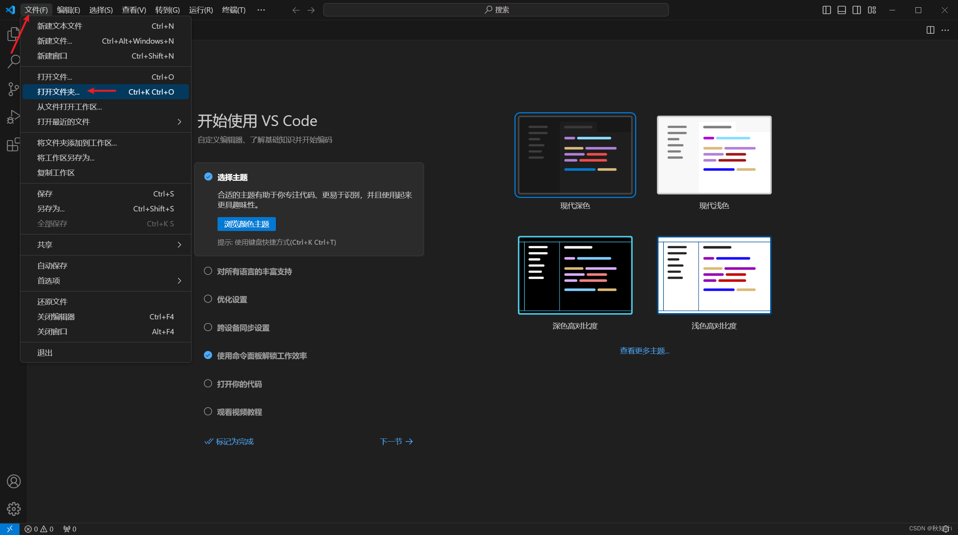Open the Run and Debug view
958x535 pixels.
13,117
